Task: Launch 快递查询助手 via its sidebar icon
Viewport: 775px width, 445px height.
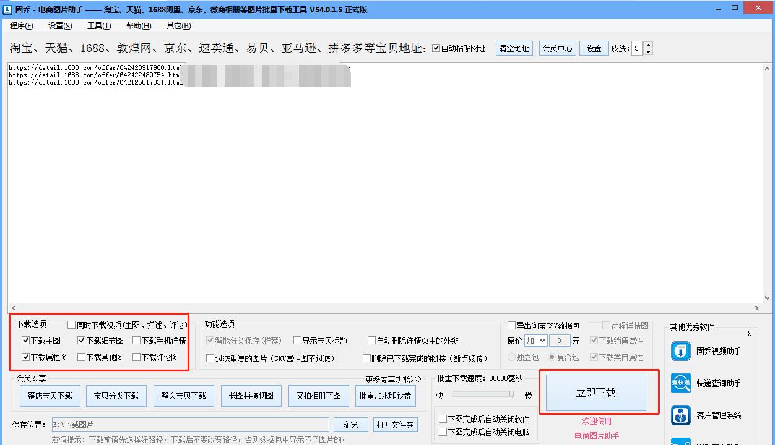Action: coord(680,383)
